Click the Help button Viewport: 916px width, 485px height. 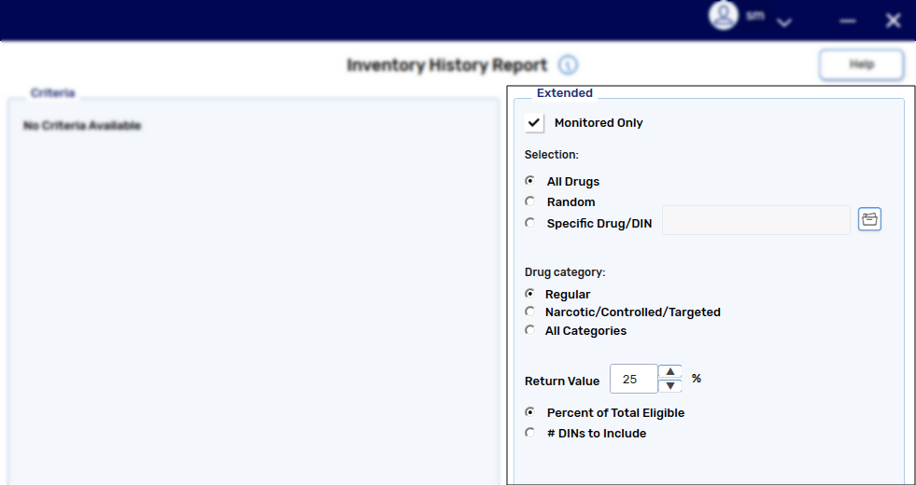click(x=861, y=64)
